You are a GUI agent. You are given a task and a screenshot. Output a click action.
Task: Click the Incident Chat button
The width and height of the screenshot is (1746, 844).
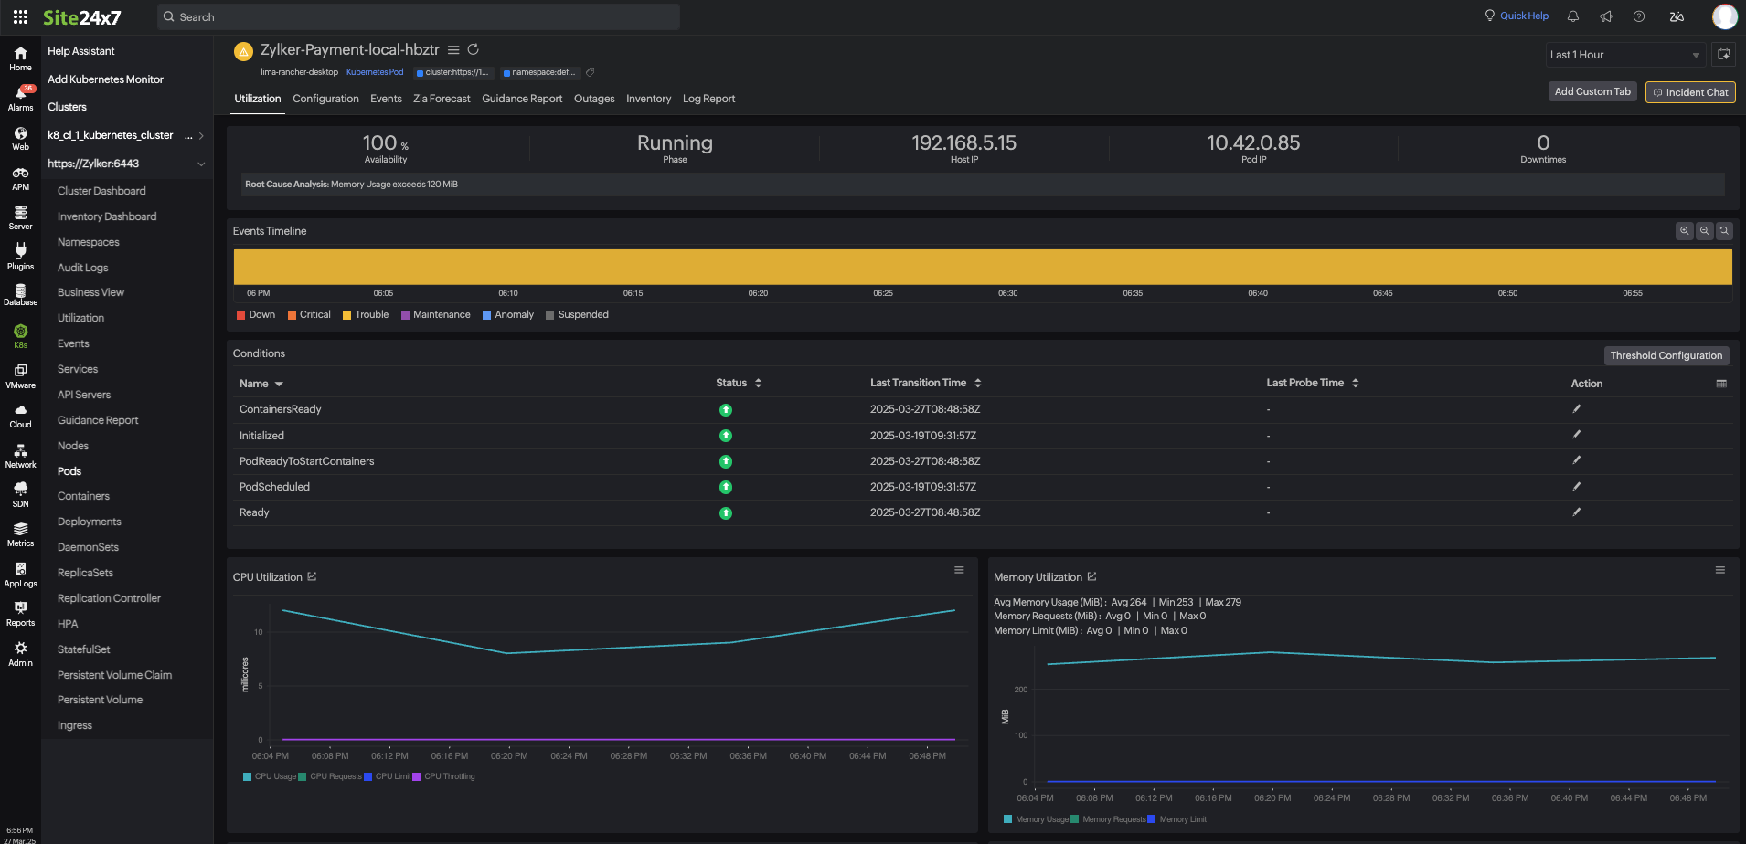(1689, 92)
